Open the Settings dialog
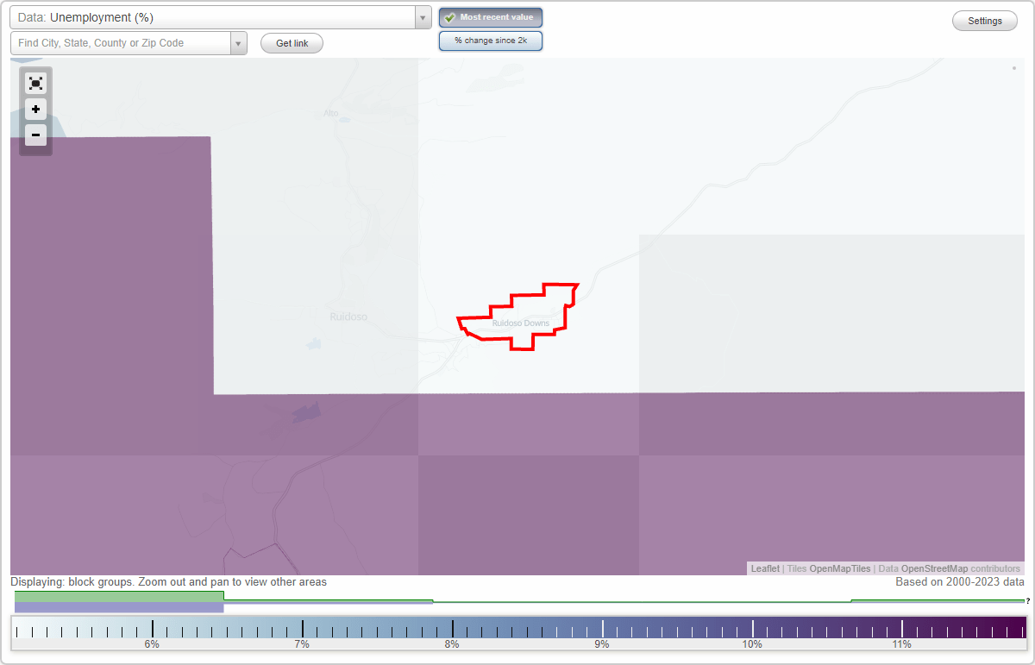 (x=984, y=20)
